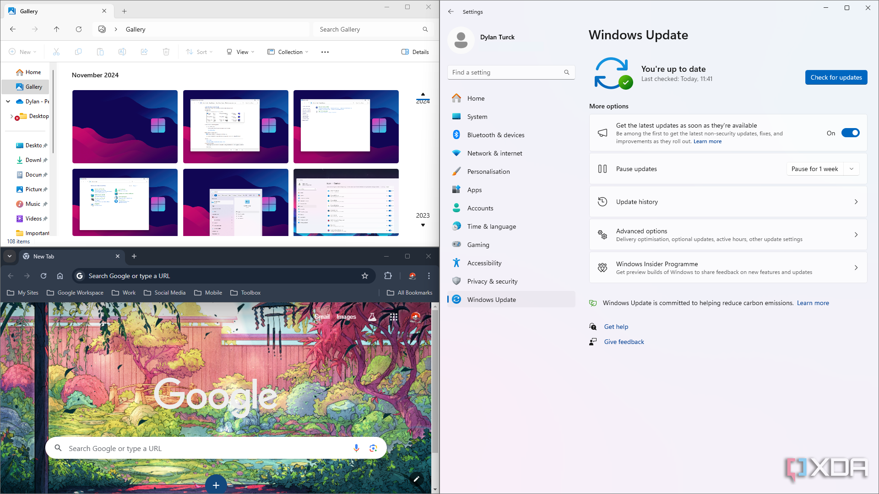Click the New Tab button in Chrome
The height and width of the screenshot is (494, 879).
(133, 256)
